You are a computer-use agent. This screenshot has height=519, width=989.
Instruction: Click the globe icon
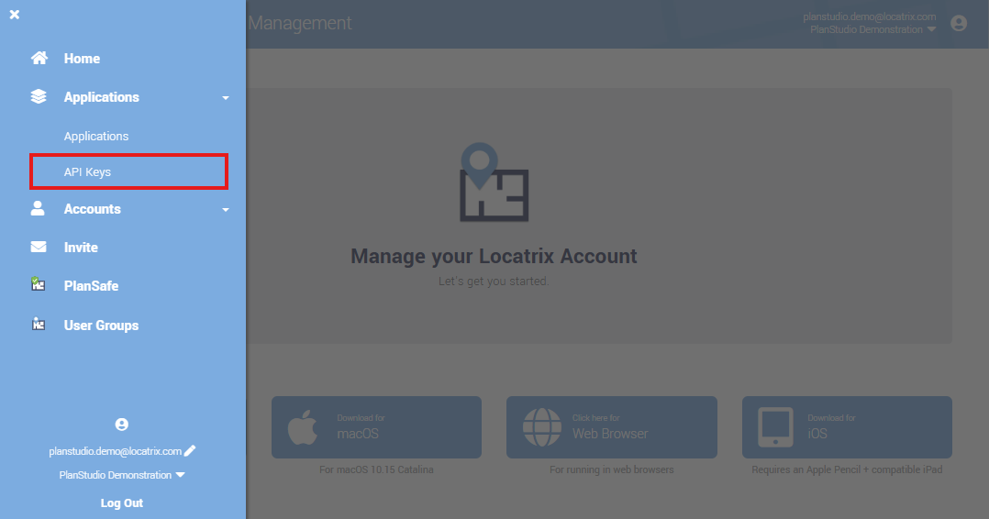[542, 427]
